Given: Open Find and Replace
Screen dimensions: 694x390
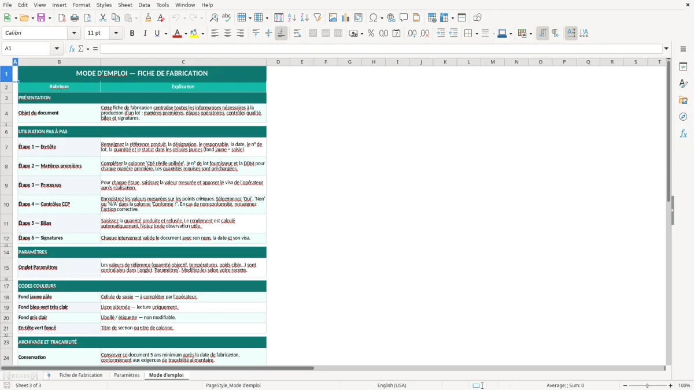Looking at the screenshot, I should click(x=214, y=18).
